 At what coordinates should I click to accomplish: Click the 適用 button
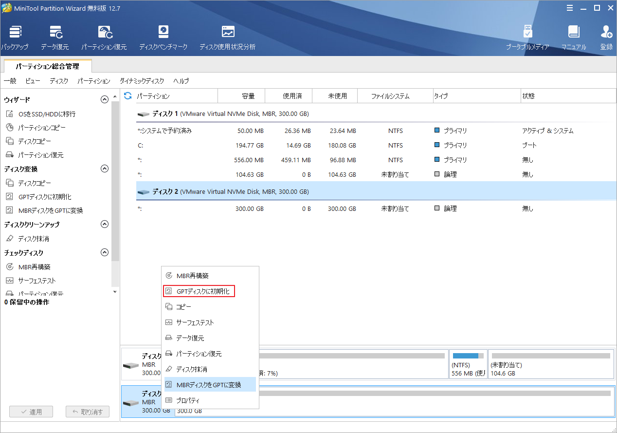point(31,412)
